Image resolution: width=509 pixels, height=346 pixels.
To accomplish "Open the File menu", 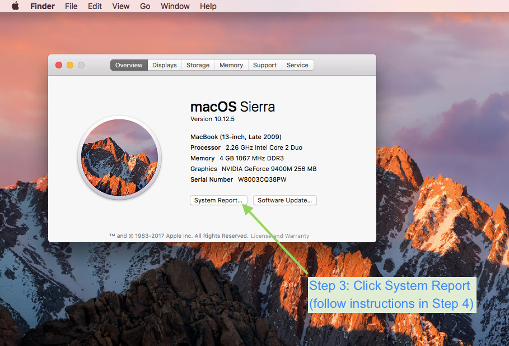I will click(71, 6).
